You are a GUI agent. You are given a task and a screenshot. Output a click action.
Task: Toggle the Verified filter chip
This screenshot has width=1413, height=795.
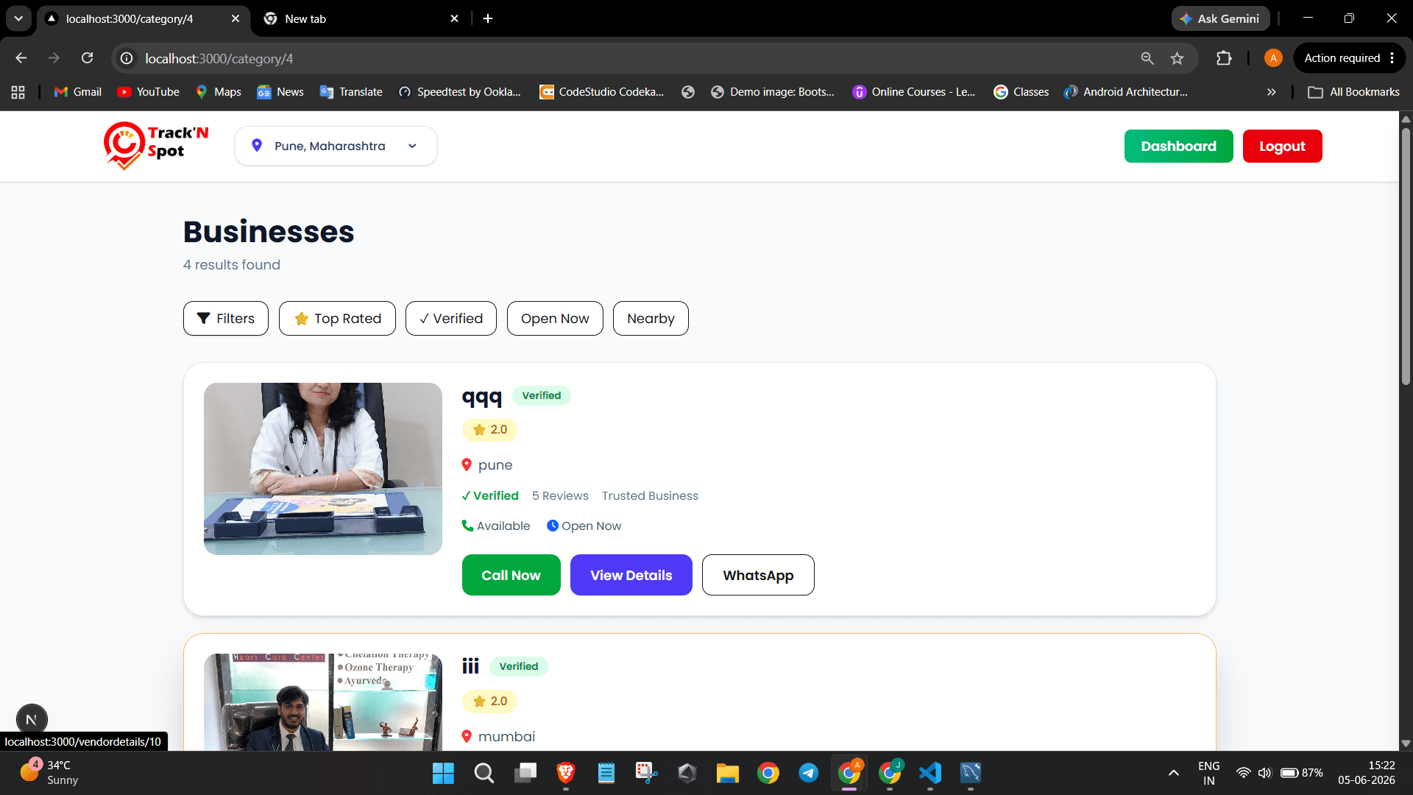[451, 319]
